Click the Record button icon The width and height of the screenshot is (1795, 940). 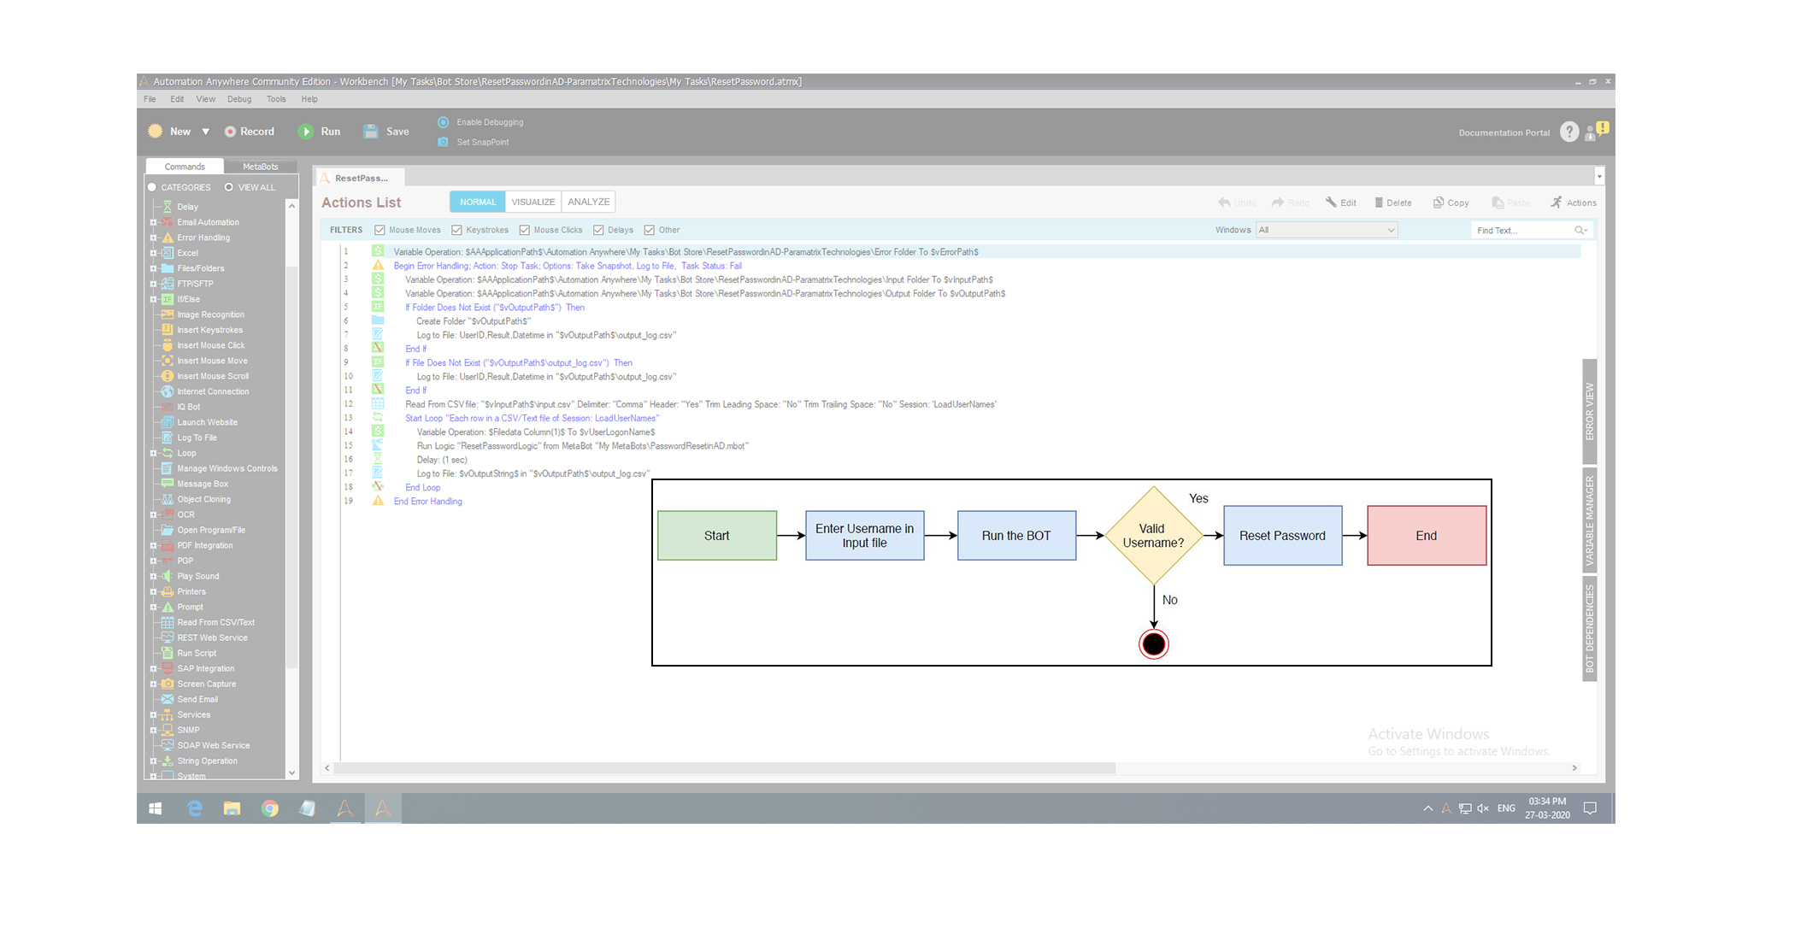(230, 132)
